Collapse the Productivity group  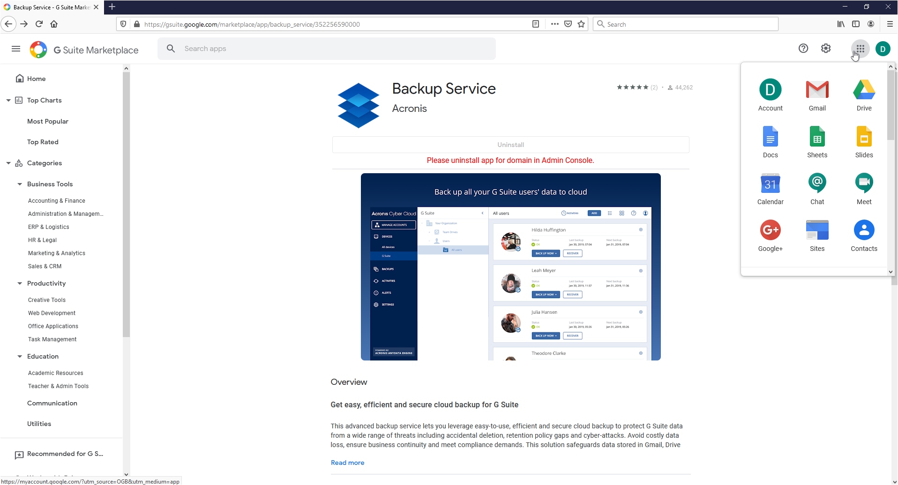point(20,283)
